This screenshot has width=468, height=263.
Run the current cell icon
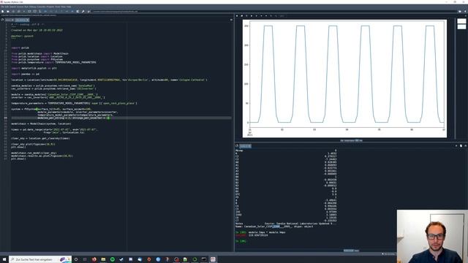click(x=29, y=12)
